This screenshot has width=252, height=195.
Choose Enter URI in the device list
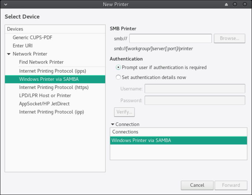[x=23, y=46]
